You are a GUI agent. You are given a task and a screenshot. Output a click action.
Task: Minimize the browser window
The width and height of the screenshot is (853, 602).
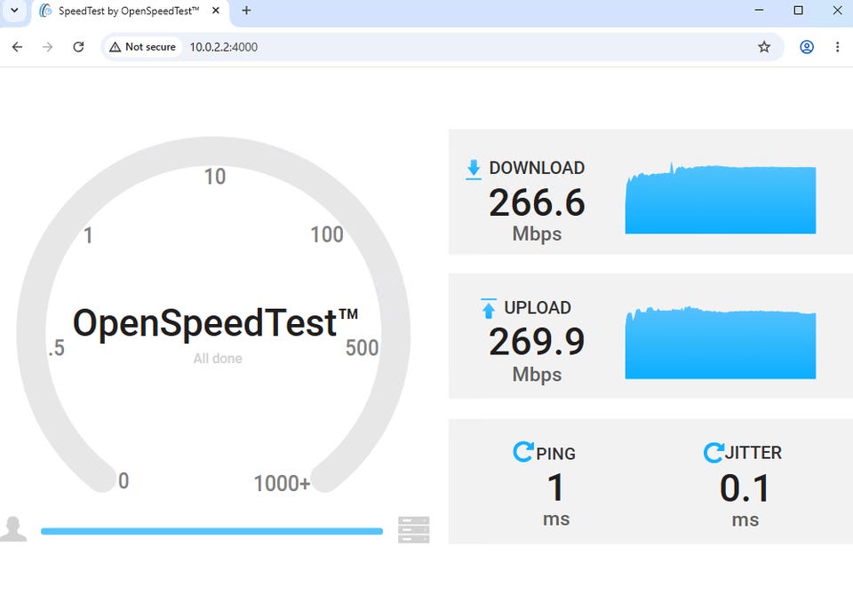pos(760,11)
